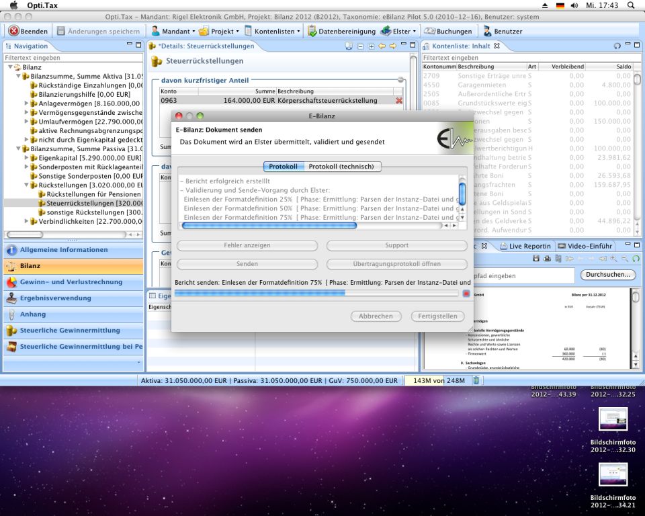This screenshot has width=645, height=516.
Task: Open the Opti.Tax application menu
Action: [x=42, y=5]
